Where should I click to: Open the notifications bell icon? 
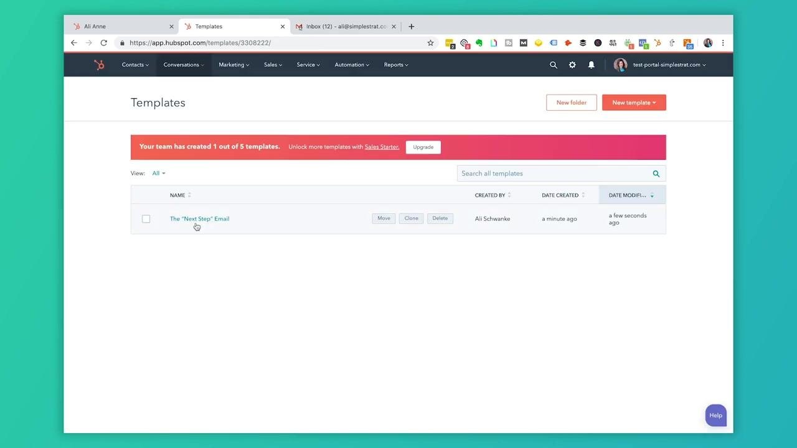[x=592, y=65]
